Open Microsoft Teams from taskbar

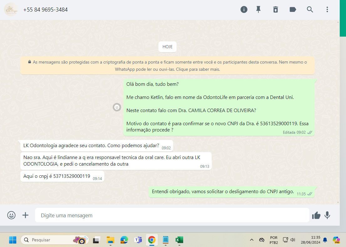(138, 240)
